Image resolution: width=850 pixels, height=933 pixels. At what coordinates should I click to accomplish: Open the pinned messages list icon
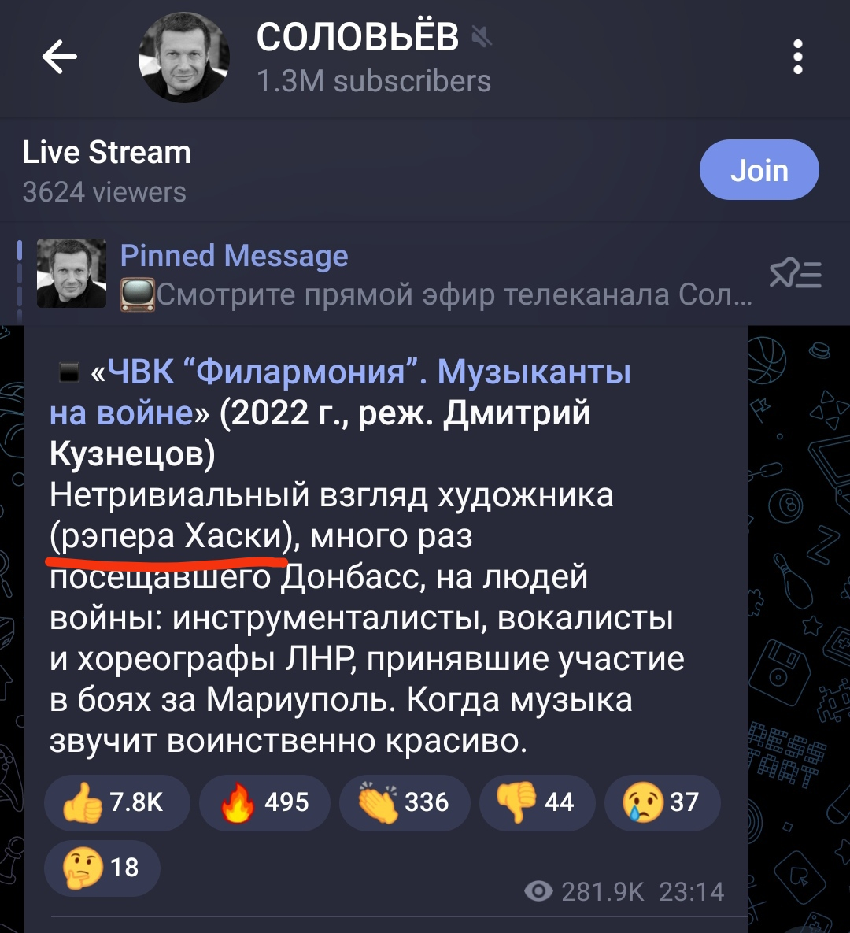[795, 274]
